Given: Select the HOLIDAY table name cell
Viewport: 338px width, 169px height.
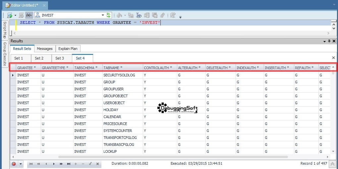Looking at the screenshot, I should pyautogui.click(x=123, y=110).
